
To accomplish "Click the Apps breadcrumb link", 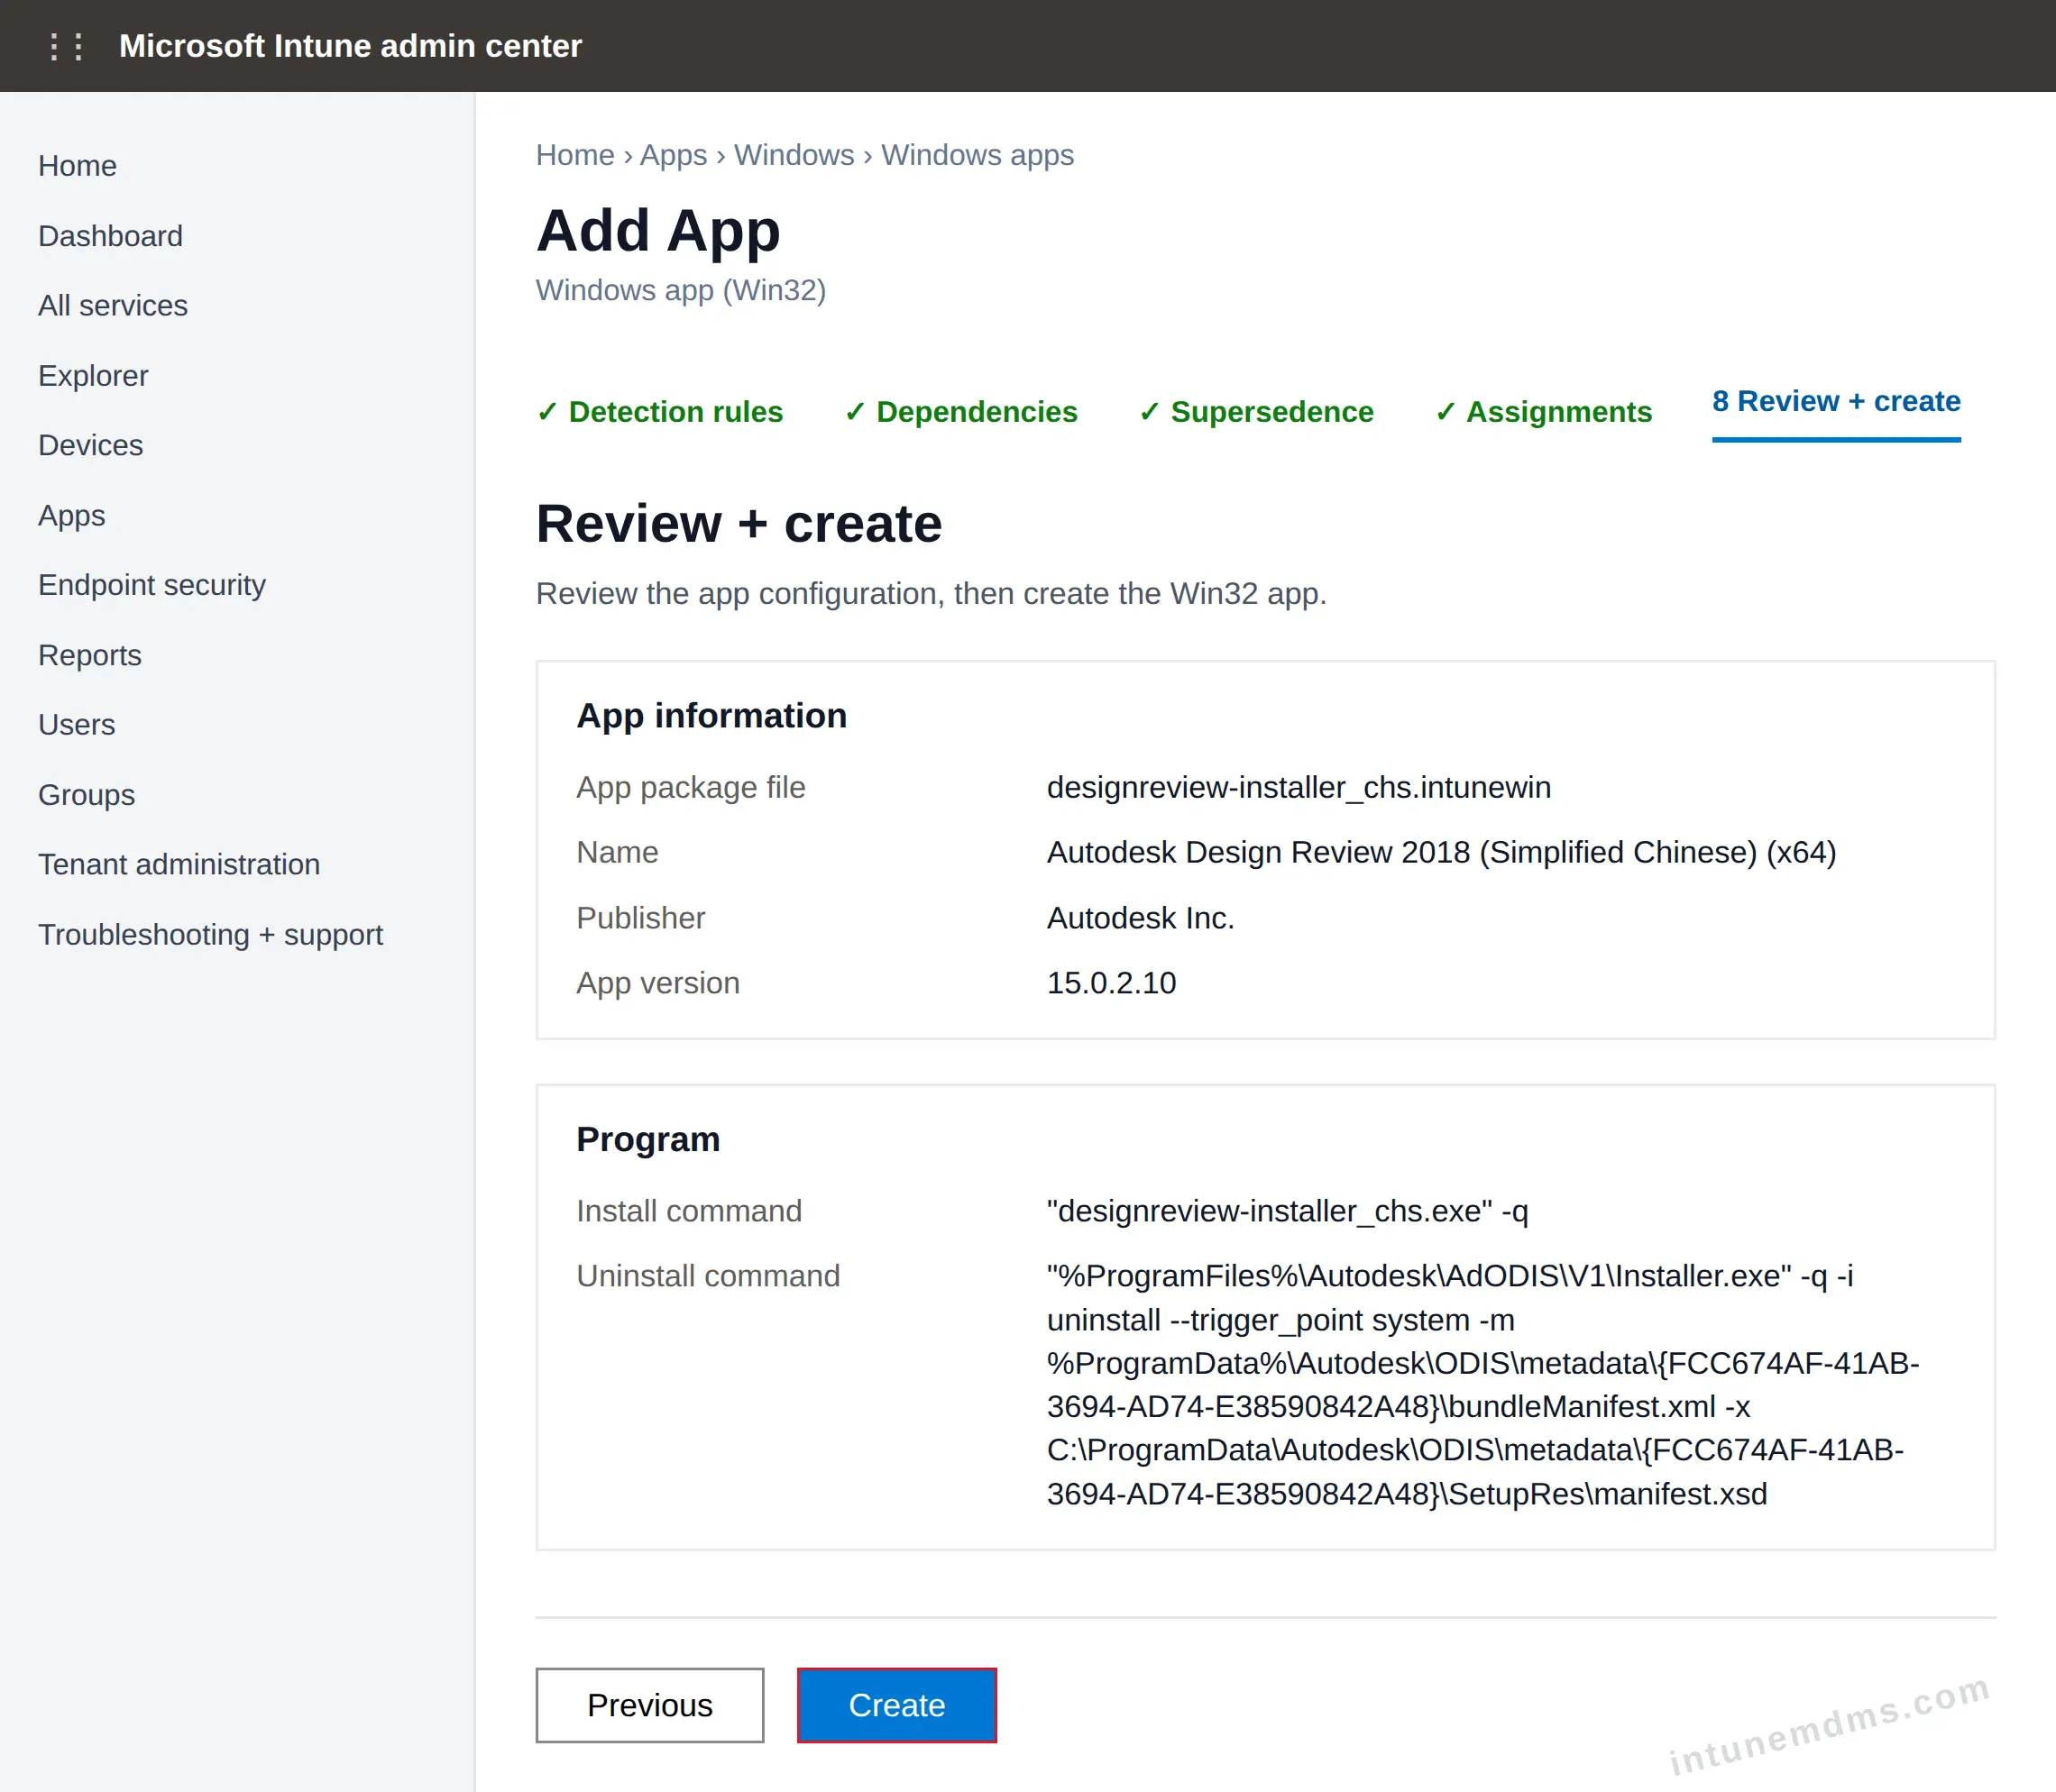I will pos(674,155).
